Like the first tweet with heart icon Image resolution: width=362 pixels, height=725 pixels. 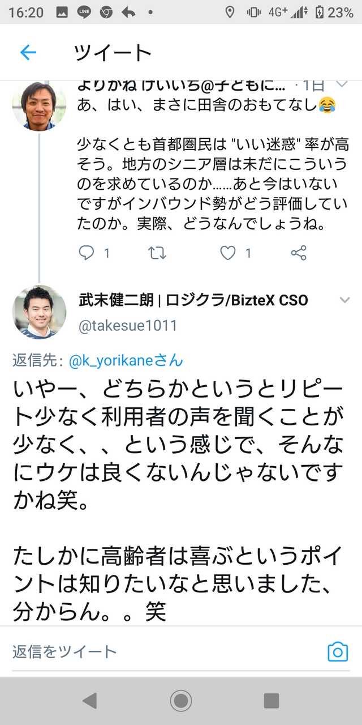(227, 253)
